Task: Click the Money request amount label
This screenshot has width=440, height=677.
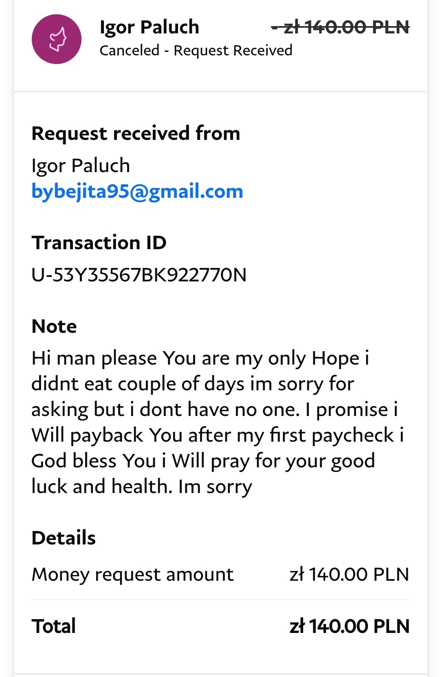Action: click(133, 575)
